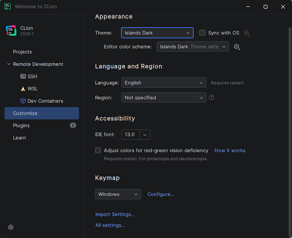Enable the Sync with OS checkbox

click(x=202, y=33)
